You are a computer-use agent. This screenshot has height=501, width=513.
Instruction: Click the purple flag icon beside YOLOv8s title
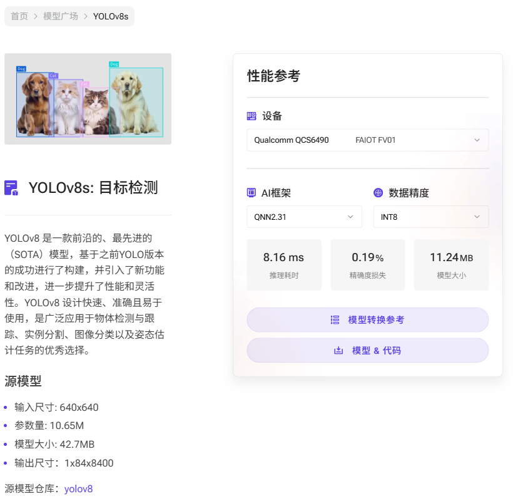click(11, 188)
